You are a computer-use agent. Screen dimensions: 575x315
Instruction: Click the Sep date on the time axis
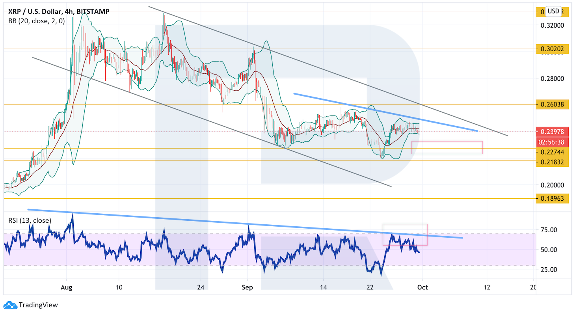click(247, 287)
